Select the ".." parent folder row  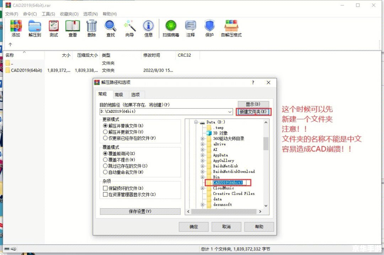pyautogui.click(x=60, y=63)
